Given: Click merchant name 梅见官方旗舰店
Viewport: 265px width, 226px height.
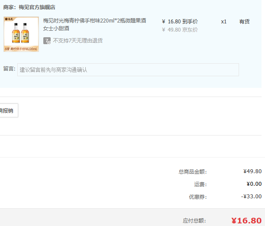Looking at the screenshot, I should point(37,7).
